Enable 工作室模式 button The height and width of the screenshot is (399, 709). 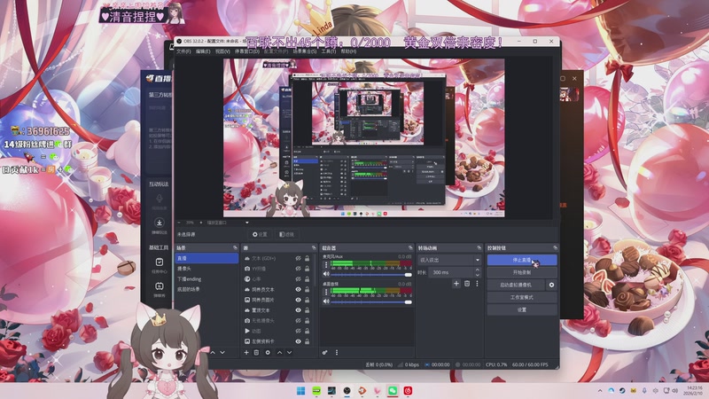click(x=522, y=298)
